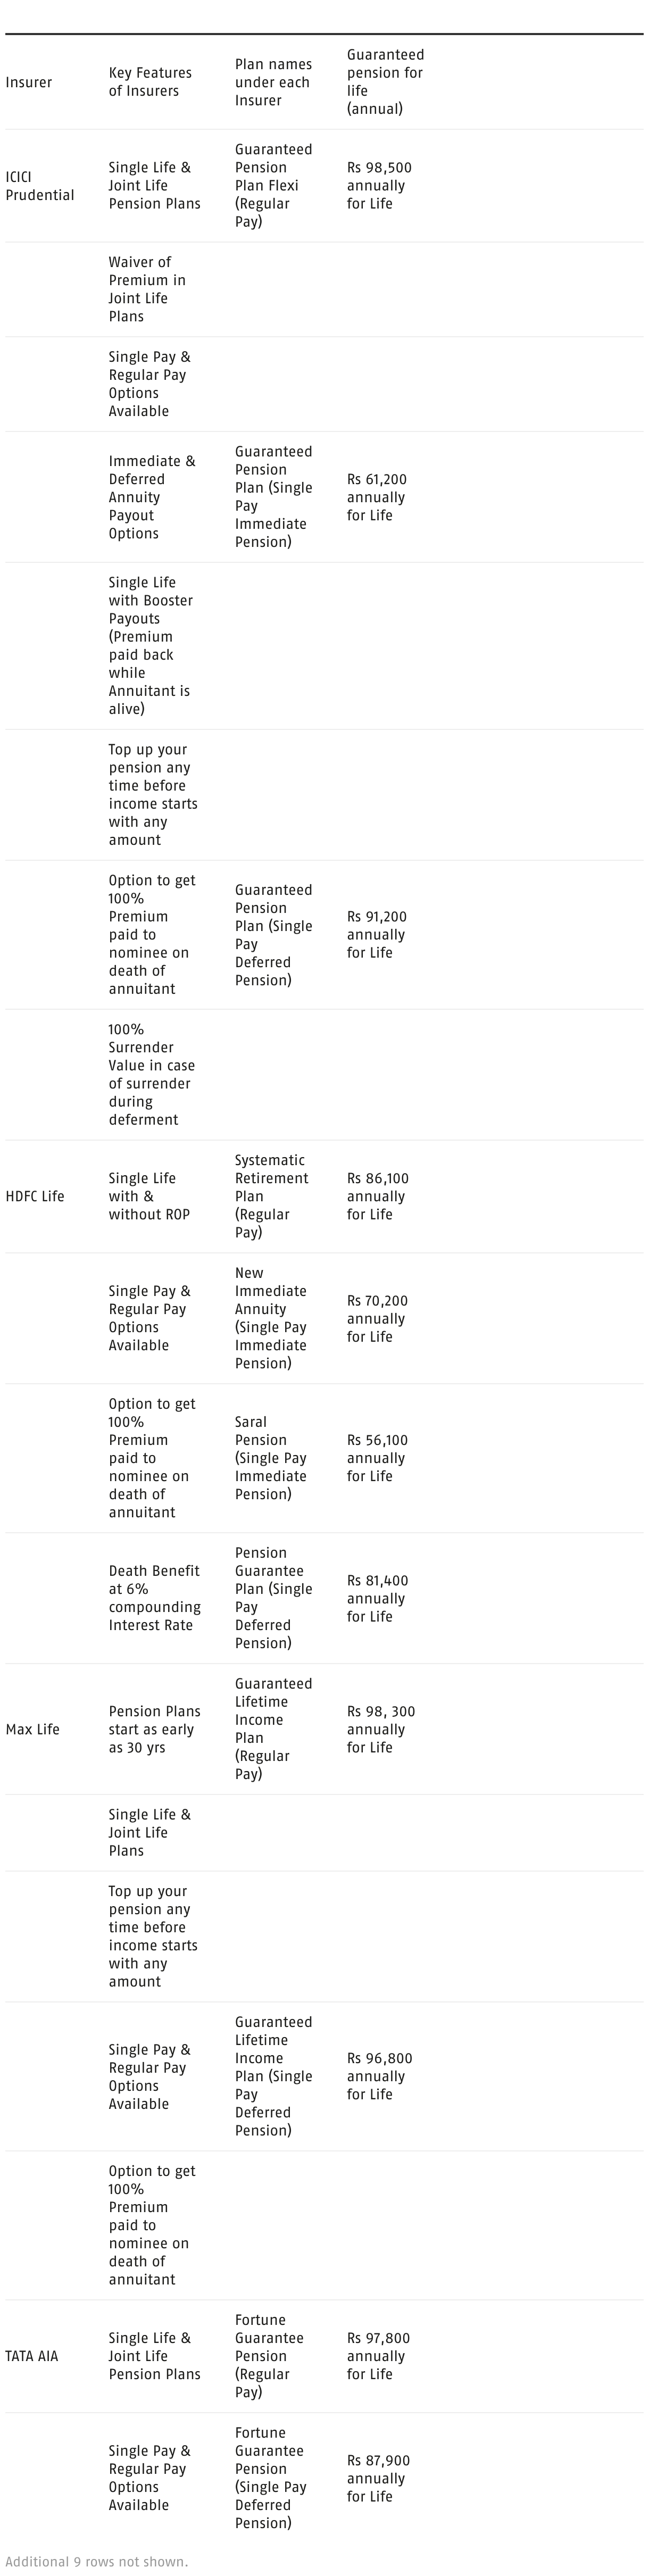
Task: Click Death Benefit at 6% compounding Interest Rate
Action: pyautogui.click(x=154, y=1598)
